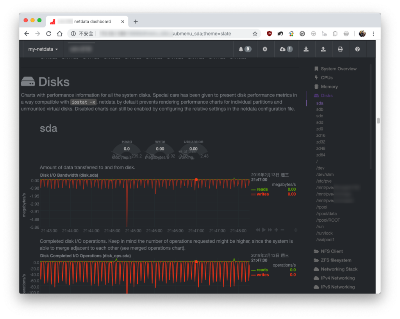Screen dimensions: 400x319
Task: Open help question mark icon
Action: tap(357, 49)
